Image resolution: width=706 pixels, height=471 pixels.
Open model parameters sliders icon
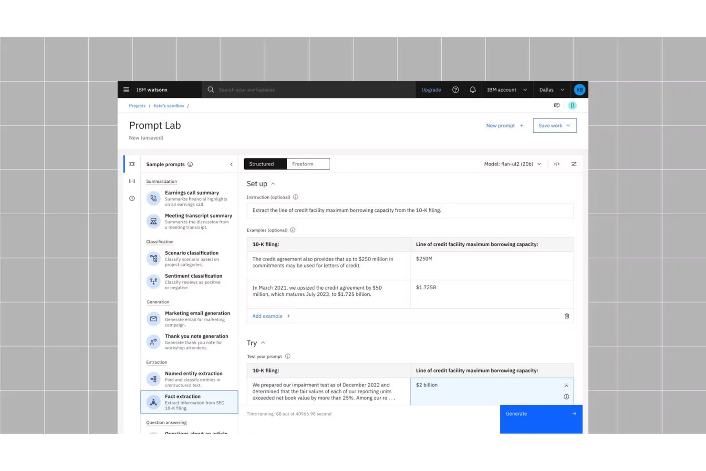click(574, 164)
